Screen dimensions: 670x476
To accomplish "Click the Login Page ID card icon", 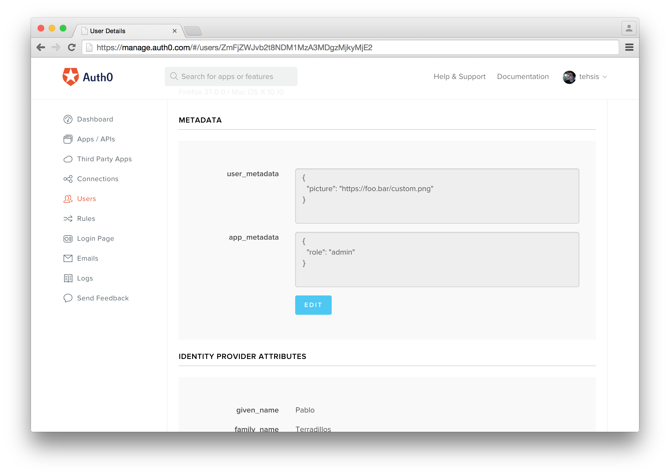I will 68,239.
